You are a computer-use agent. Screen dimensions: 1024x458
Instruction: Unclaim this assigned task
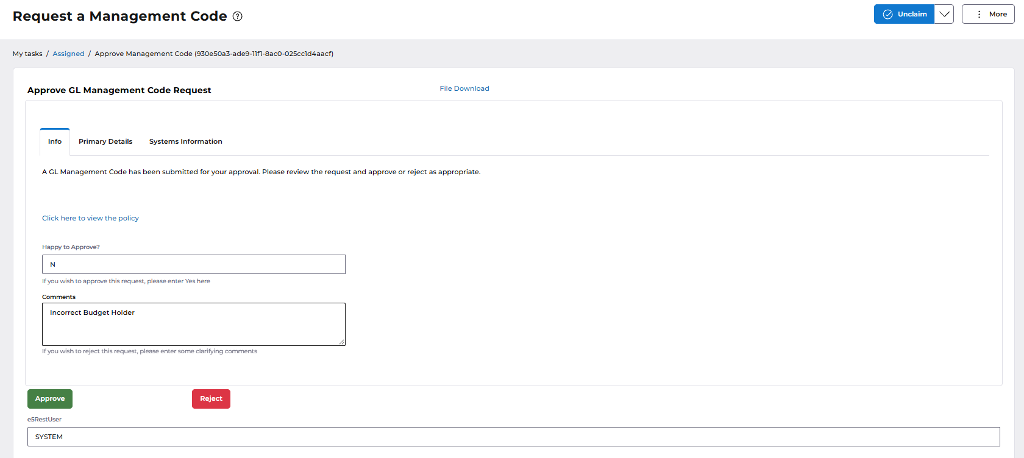[x=904, y=14]
